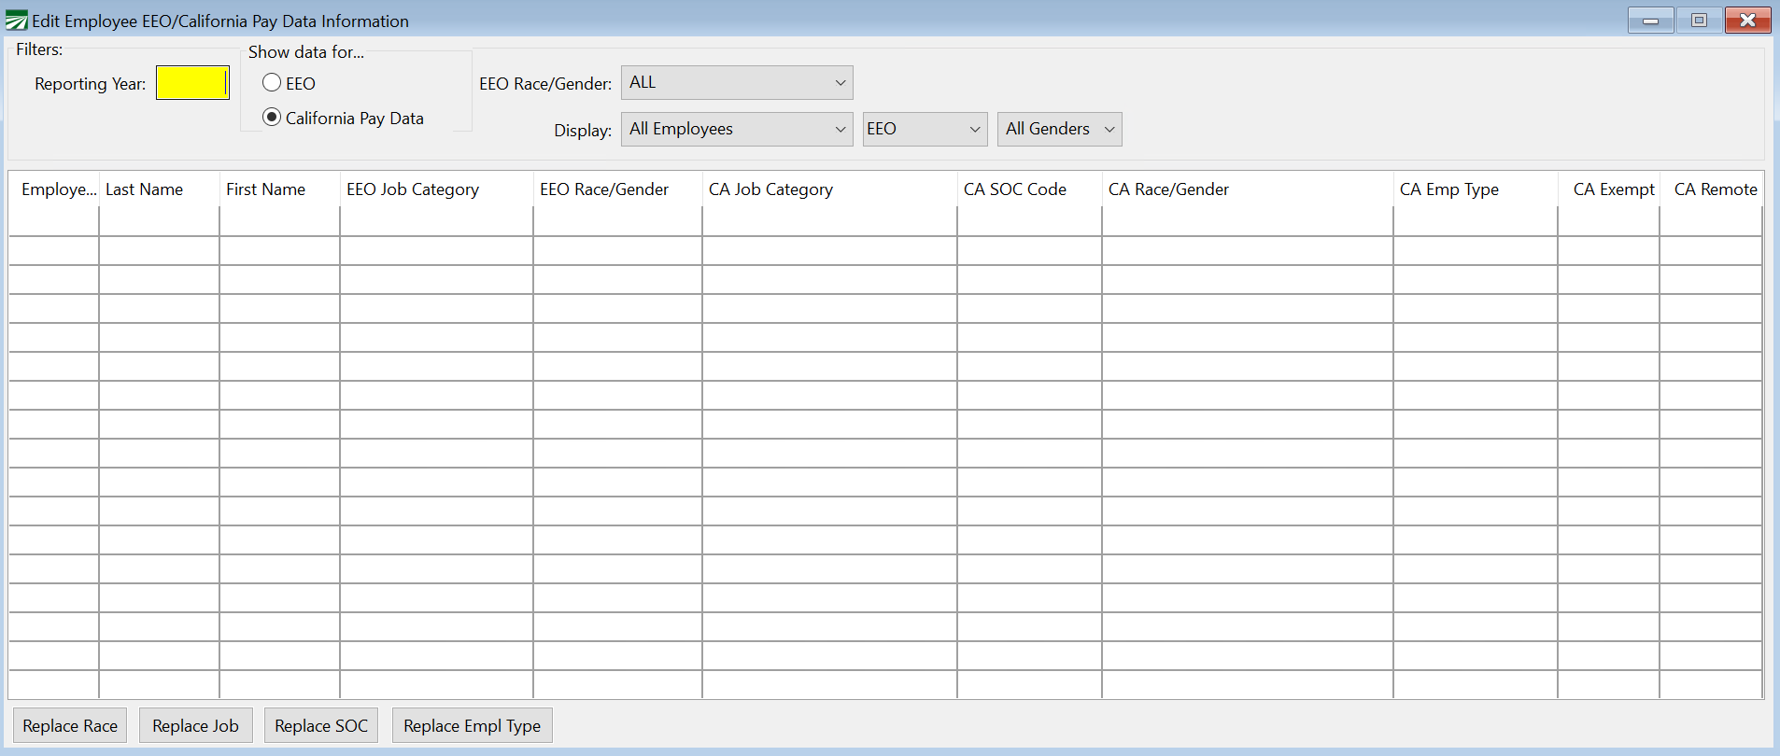
Task: Expand the All Genders dropdown
Action: pos(1059,130)
